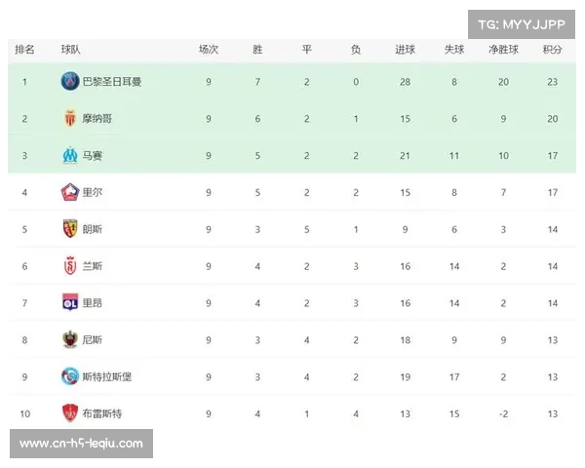Open team name 巴黎圣日耳曼
Image resolution: width=585 pixels, height=468 pixels.
click(x=112, y=82)
